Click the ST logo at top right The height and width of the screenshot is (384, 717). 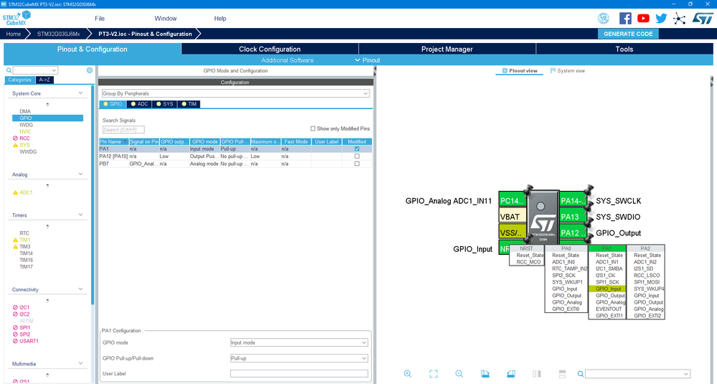pos(702,18)
